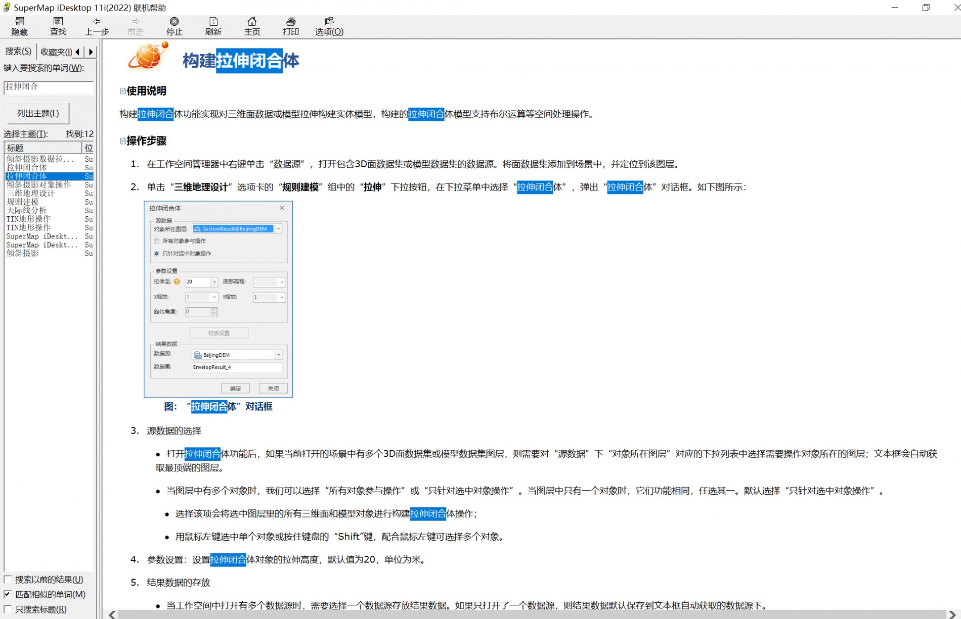Click the 停止 (Stop) toolbar icon

pos(174,26)
